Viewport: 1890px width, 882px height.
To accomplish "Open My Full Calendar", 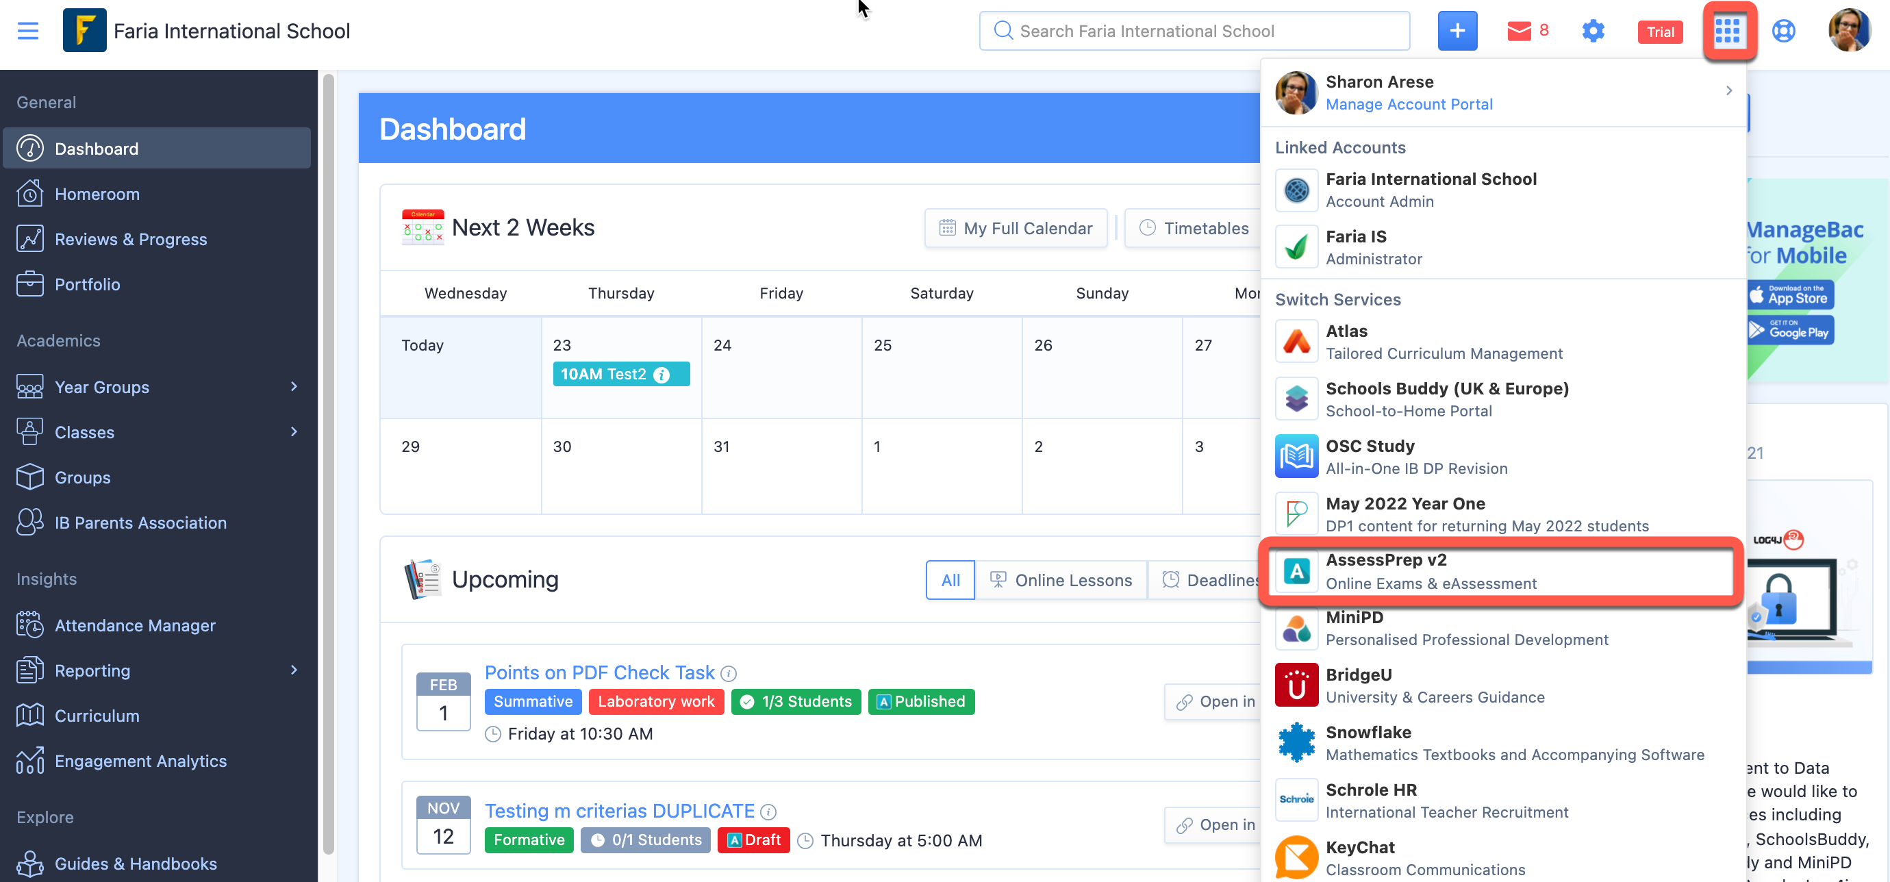I will 1016,228.
